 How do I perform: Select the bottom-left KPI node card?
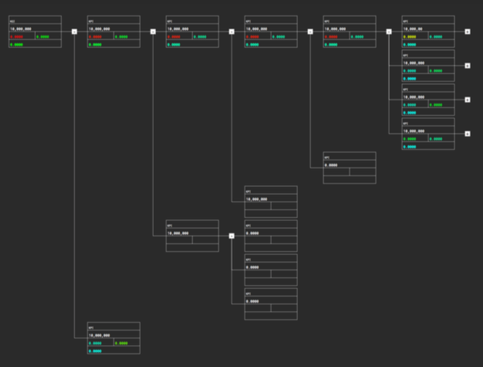click(x=114, y=327)
